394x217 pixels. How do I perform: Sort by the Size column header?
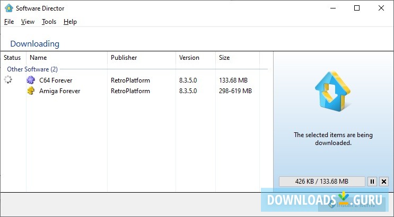pyautogui.click(x=238, y=58)
